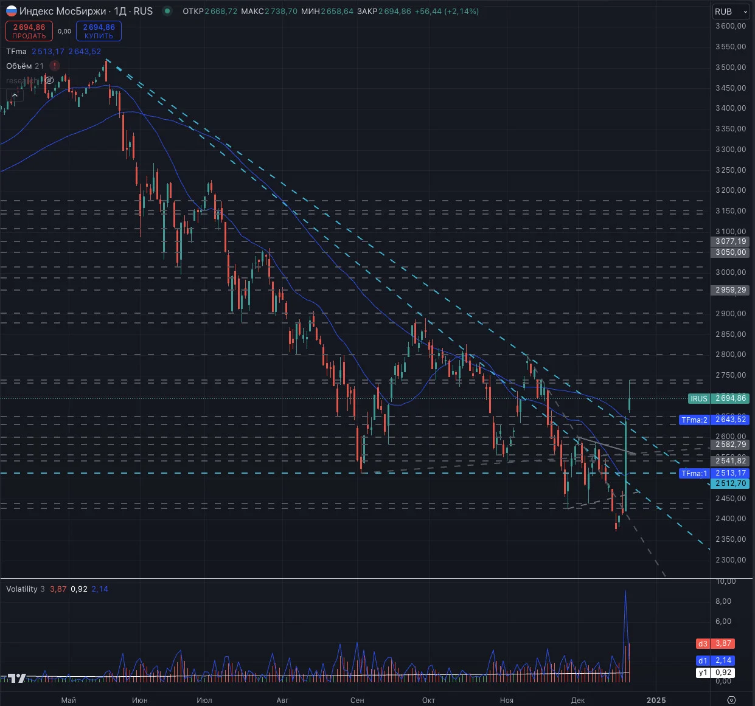The width and height of the screenshot is (755, 706).
Task: Click the TradingView logo watermark
Action: pyautogui.click(x=16, y=678)
